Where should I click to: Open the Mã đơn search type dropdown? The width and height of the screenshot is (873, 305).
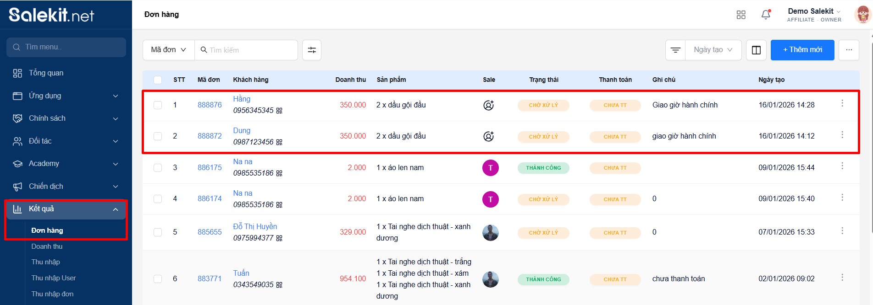[x=168, y=50]
